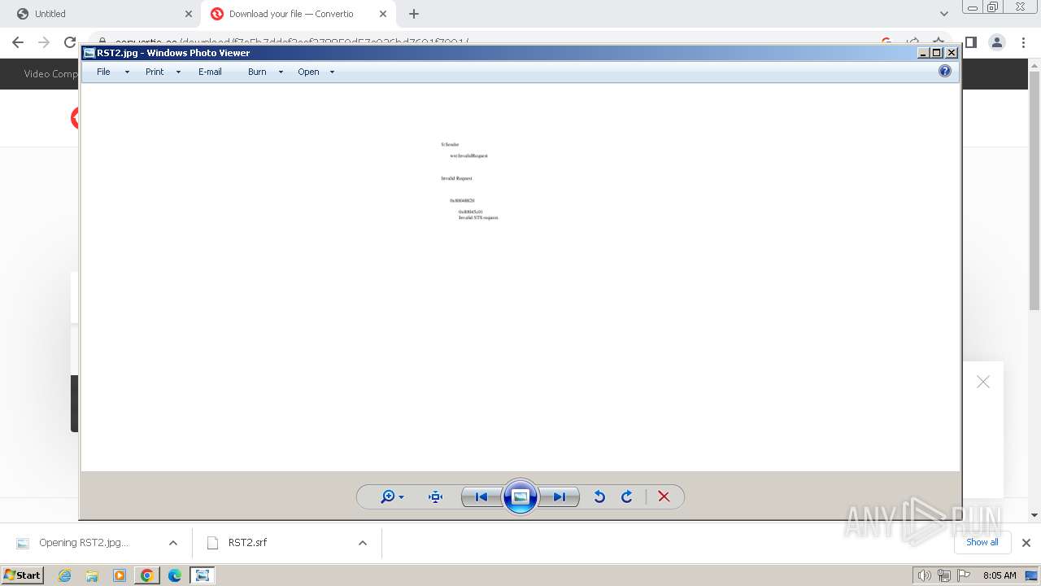Close the Untitled browser tab
Screen dimensions: 1041x586
(x=189, y=14)
